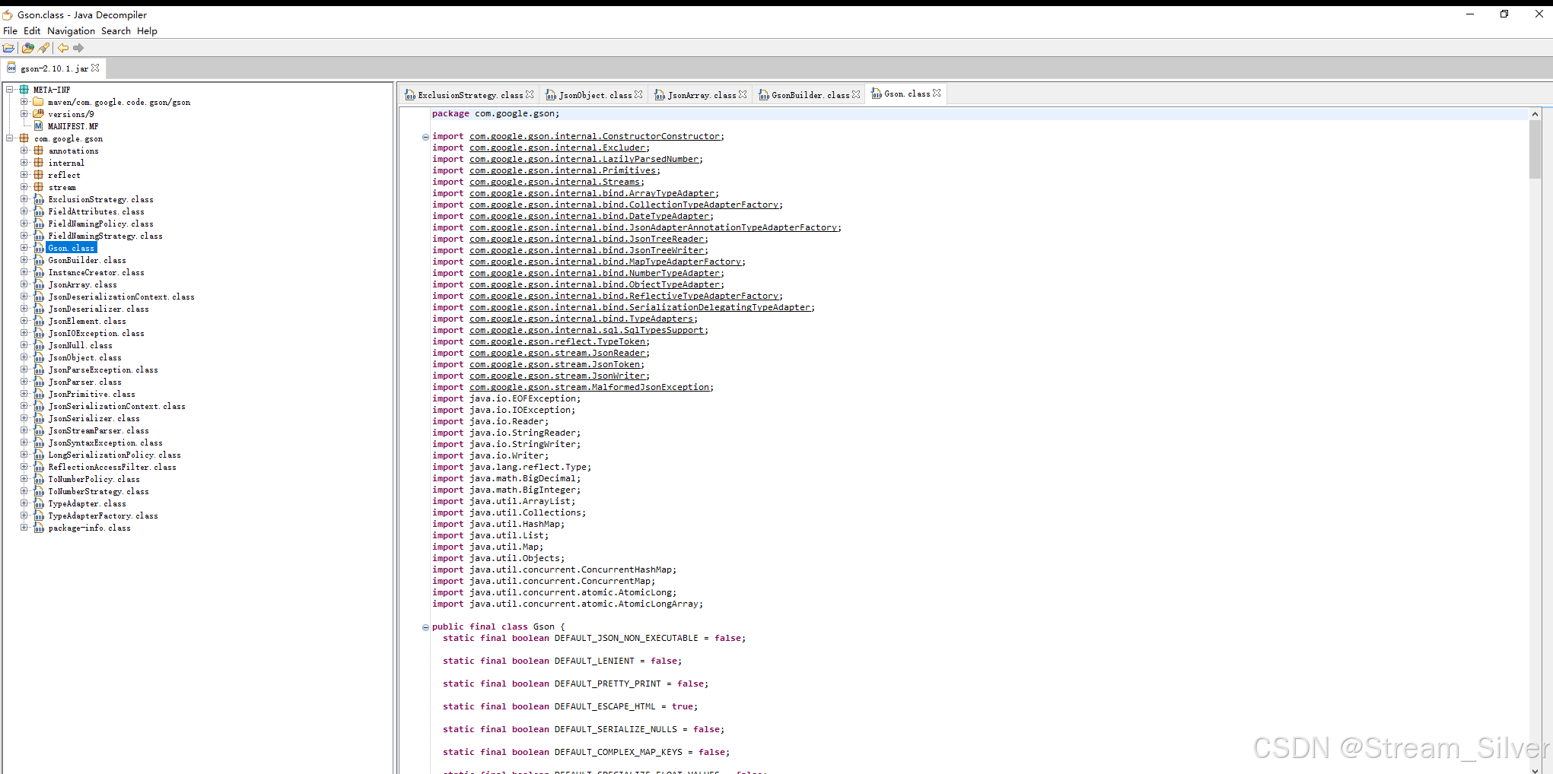
Task: Click the com.google.gson package icon
Action: 24,138
